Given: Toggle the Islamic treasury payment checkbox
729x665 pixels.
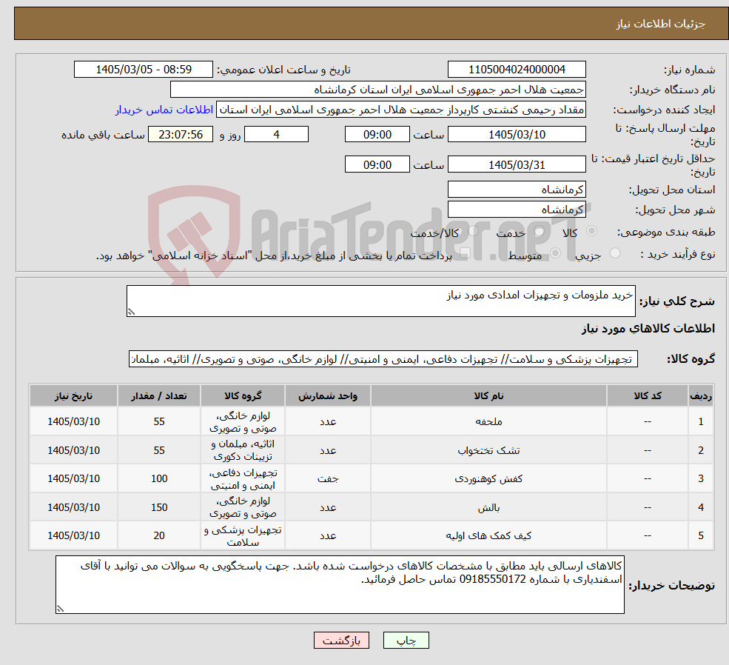Looking at the screenshot, I should tap(465, 253).
